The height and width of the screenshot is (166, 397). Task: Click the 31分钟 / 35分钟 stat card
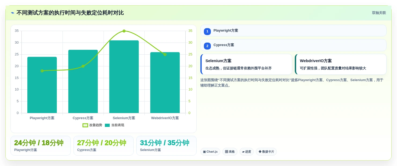click(x=166, y=146)
